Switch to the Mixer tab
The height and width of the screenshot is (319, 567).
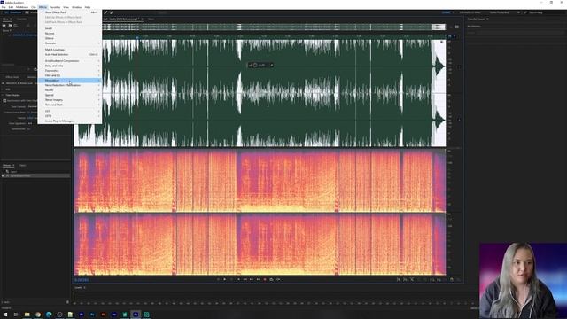(x=151, y=19)
